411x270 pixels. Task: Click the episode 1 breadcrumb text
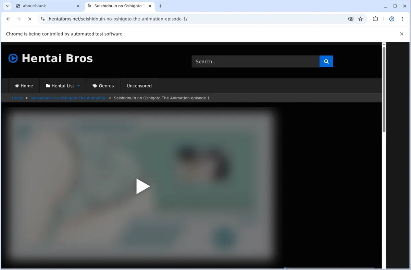(162, 98)
